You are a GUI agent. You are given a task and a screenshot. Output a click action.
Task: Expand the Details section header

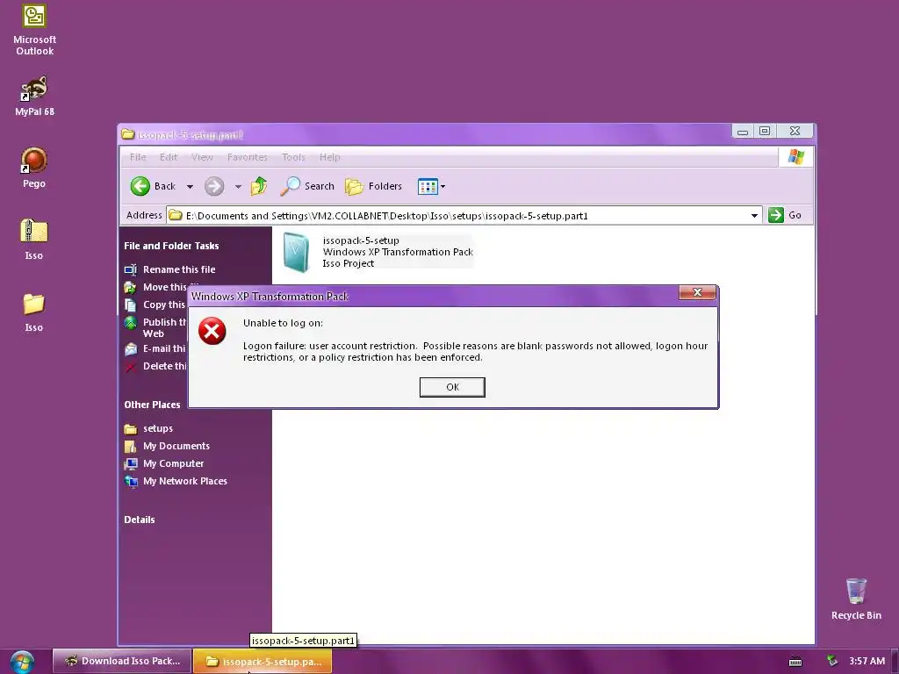click(140, 520)
